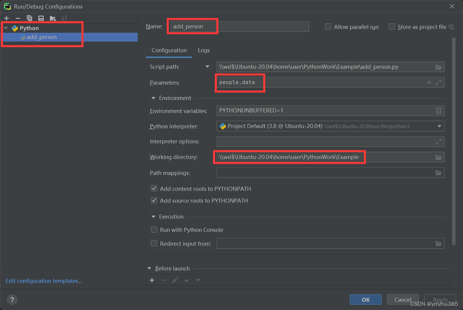Viewport: 463px width, 310px height.
Task: Cancel the dialog
Action: pyautogui.click(x=403, y=300)
